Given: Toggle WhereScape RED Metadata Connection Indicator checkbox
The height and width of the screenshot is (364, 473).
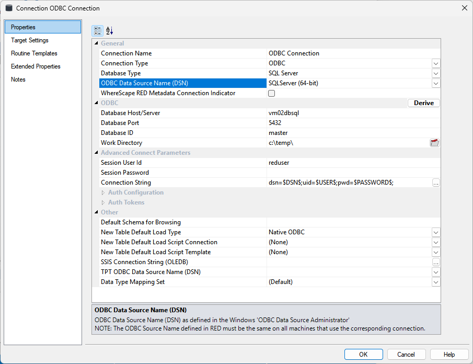Looking at the screenshot, I should click(271, 93).
